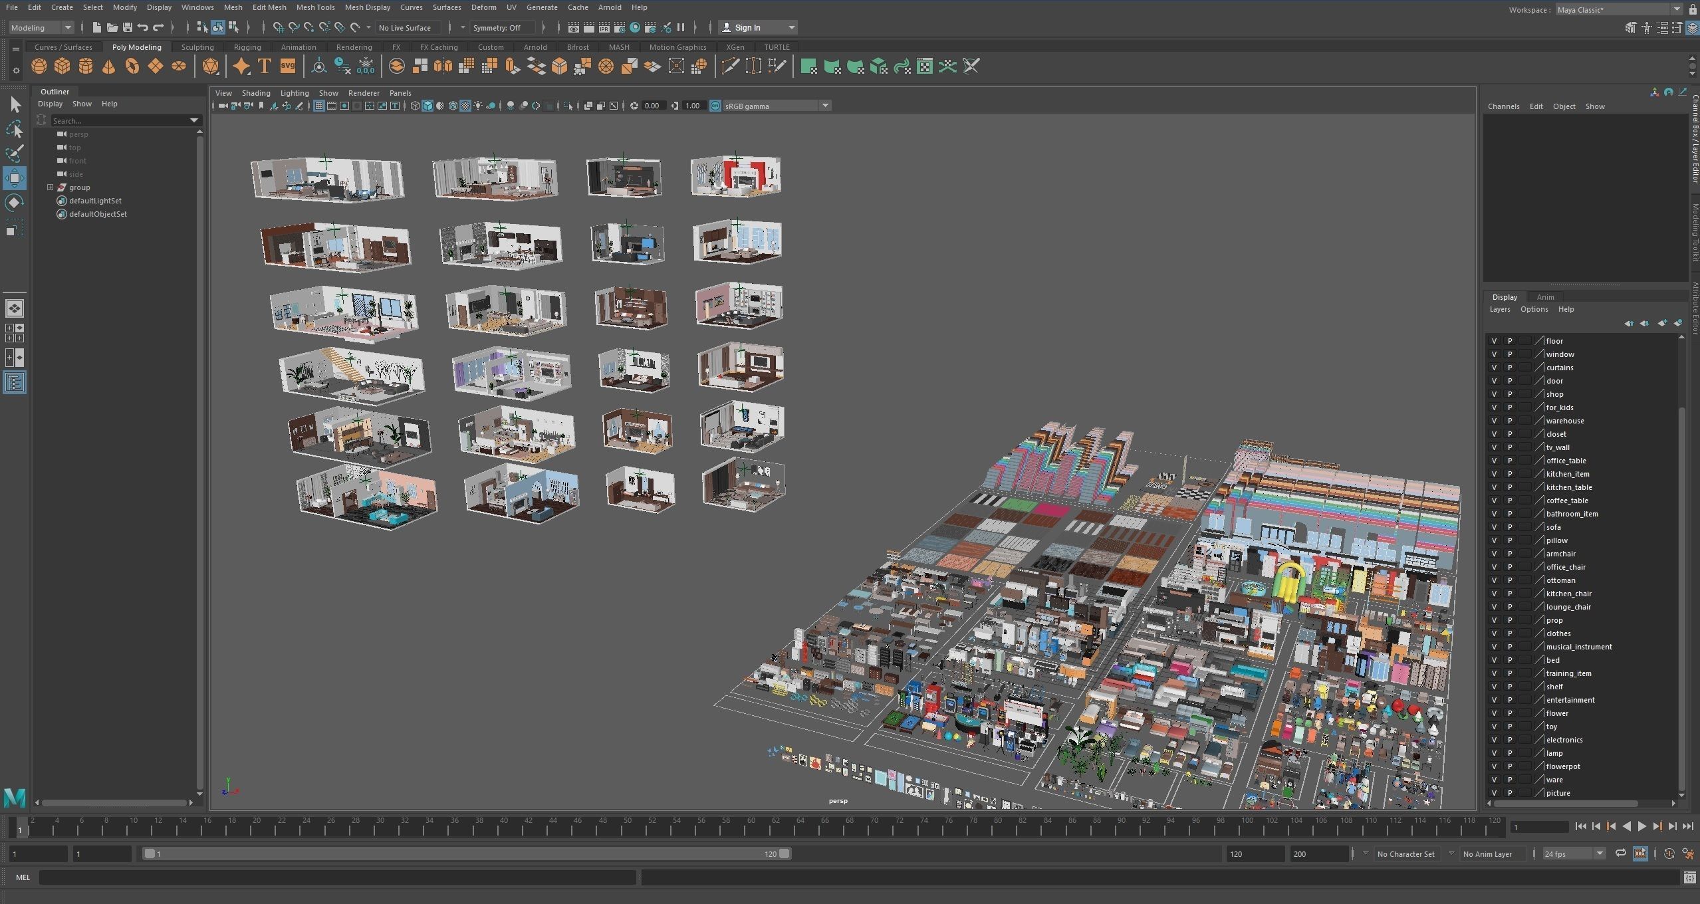Create a polygon cube from shelf

click(62, 66)
